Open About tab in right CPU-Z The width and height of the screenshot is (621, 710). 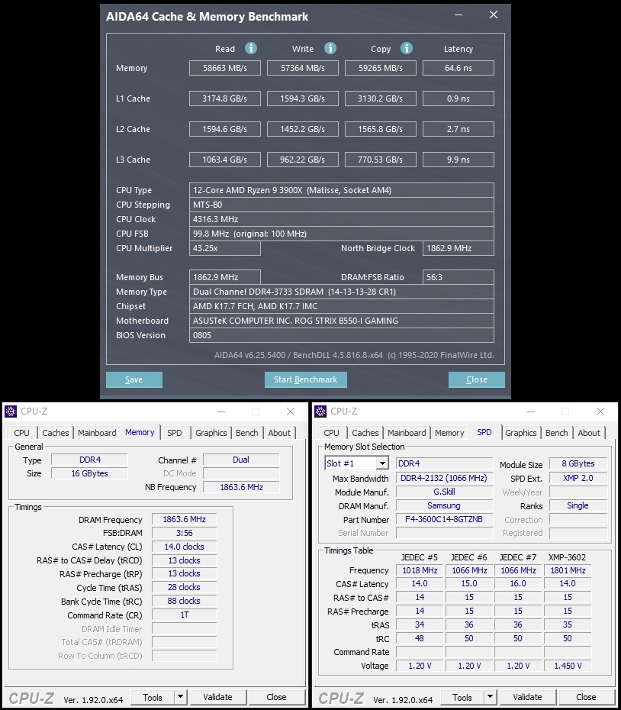pyautogui.click(x=589, y=433)
